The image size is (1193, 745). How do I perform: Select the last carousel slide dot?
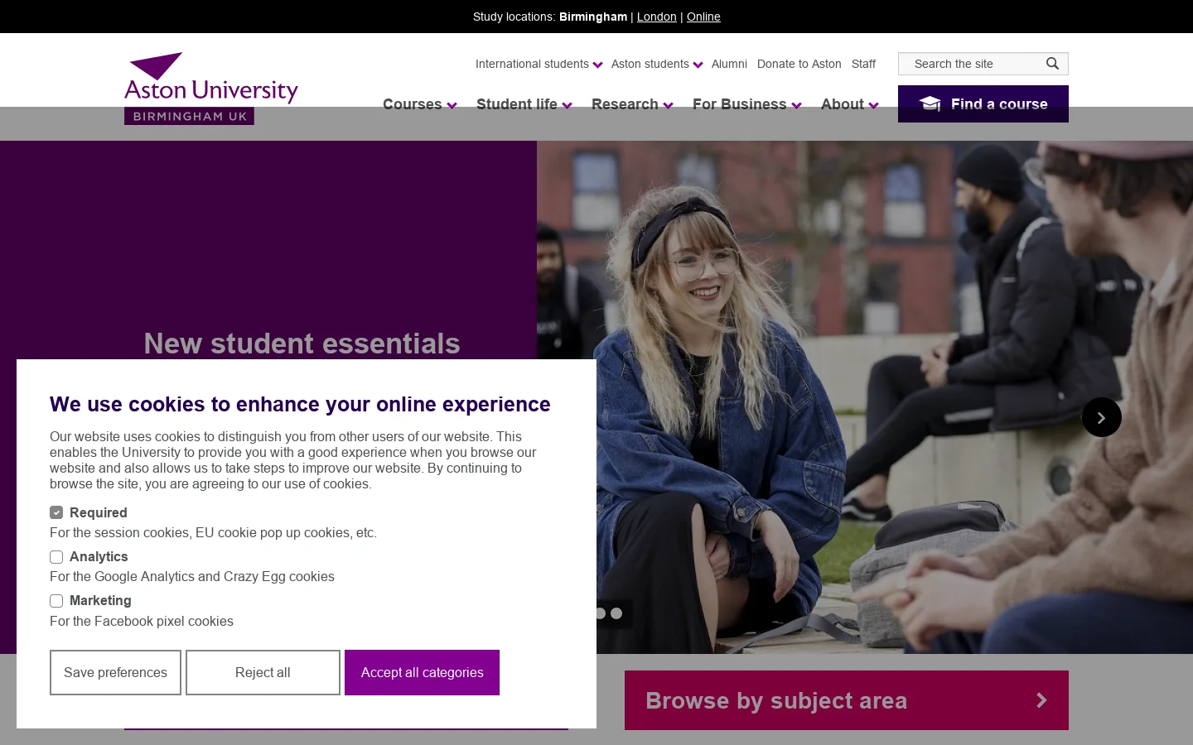coord(616,613)
